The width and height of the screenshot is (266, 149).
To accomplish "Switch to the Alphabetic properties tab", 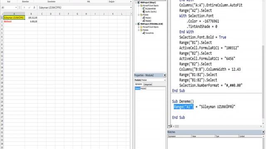I will 138,84.
